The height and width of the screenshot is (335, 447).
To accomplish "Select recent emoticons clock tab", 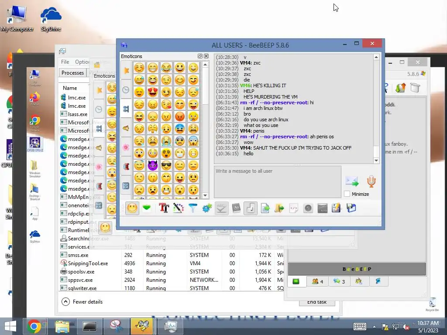I will pyautogui.click(x=126, y=90).
